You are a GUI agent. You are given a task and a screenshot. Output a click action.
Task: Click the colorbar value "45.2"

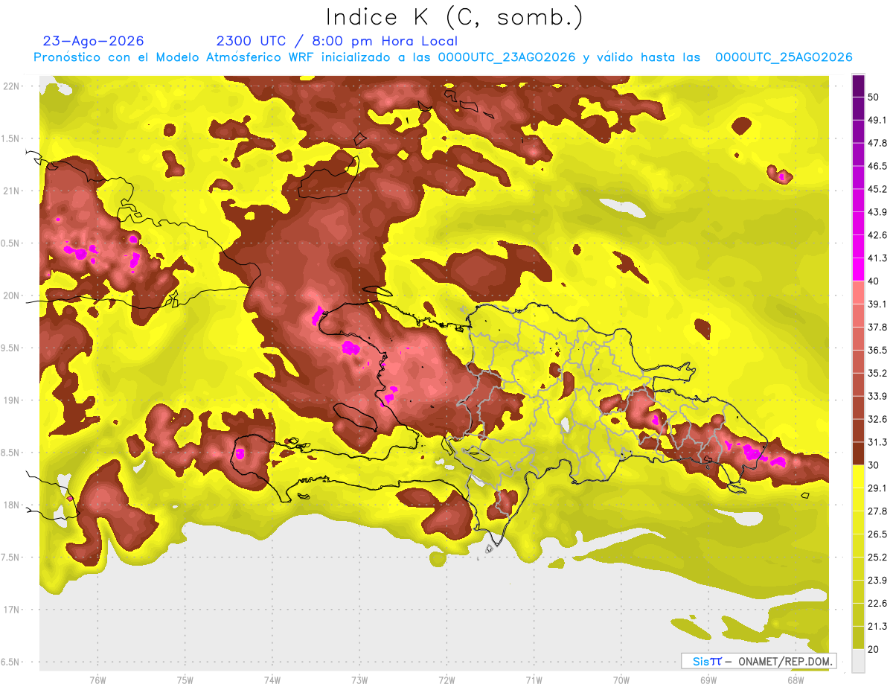[x=878, y=190]
